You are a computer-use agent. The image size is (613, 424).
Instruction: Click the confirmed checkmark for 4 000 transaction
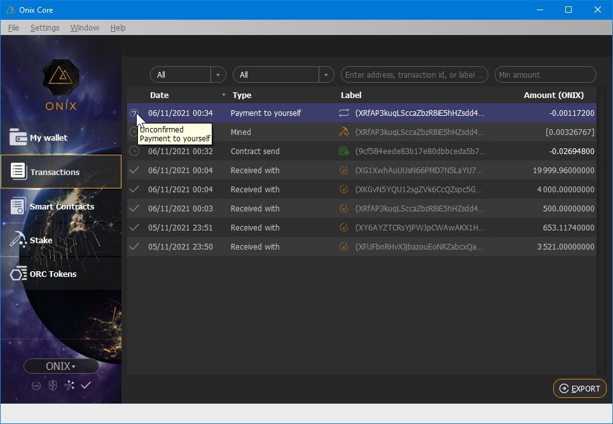[134, 189]
